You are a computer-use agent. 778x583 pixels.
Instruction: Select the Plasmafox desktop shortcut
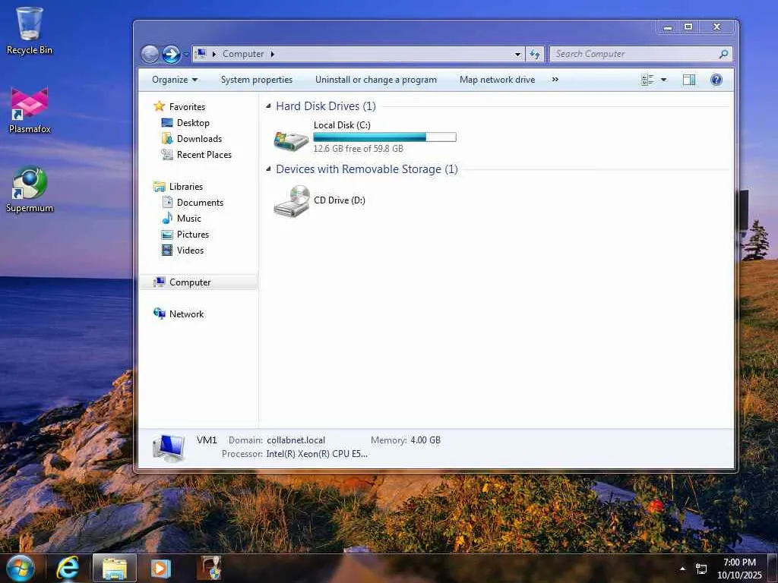(30, 110)
